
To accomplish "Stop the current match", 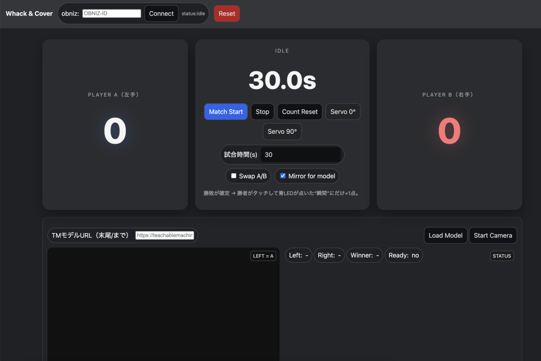I will 262,112.
